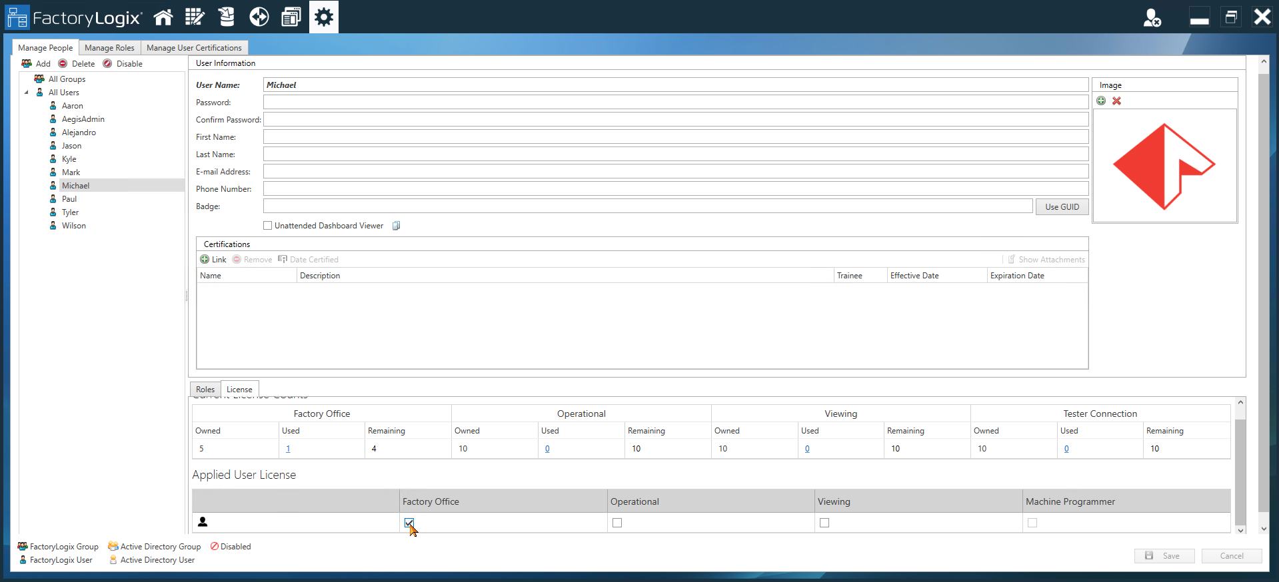Link a certification to the user
The width and height of the screenshot is (1279, 582).
(x=213, y=260)
